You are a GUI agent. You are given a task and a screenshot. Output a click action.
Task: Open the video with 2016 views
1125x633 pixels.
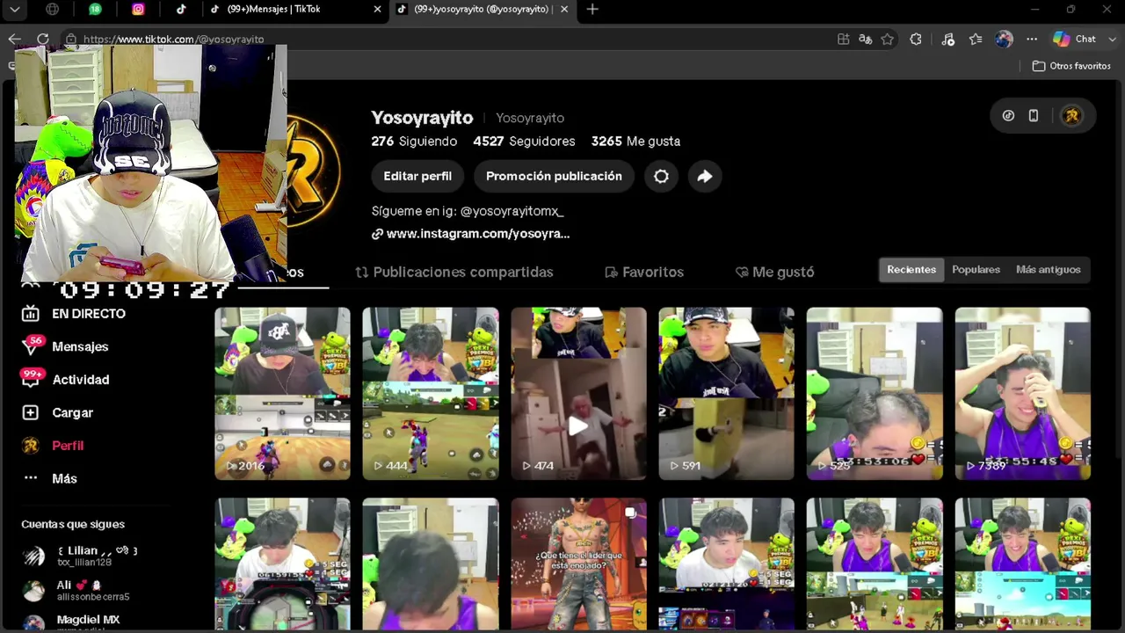[x=282, y=394]
